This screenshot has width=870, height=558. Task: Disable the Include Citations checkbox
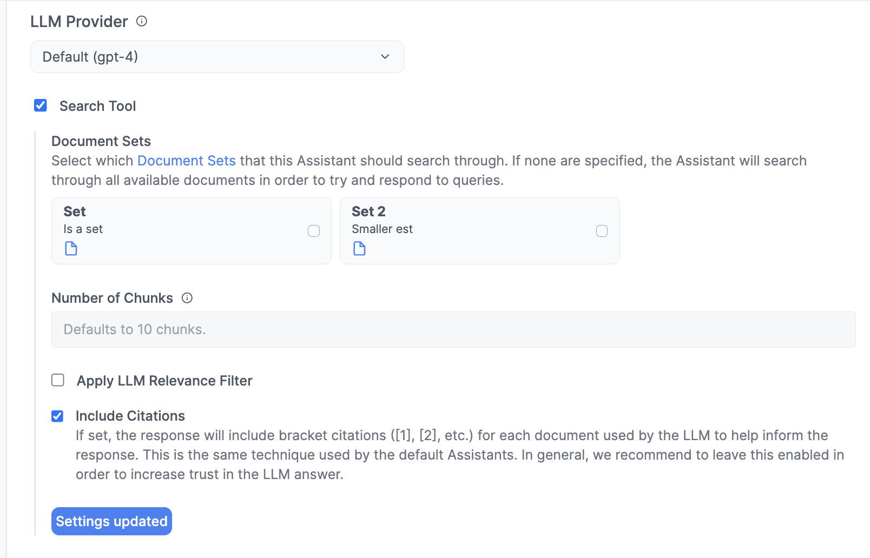(x=57, y=416)
